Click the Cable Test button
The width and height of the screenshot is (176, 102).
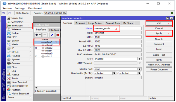[159, 55]
